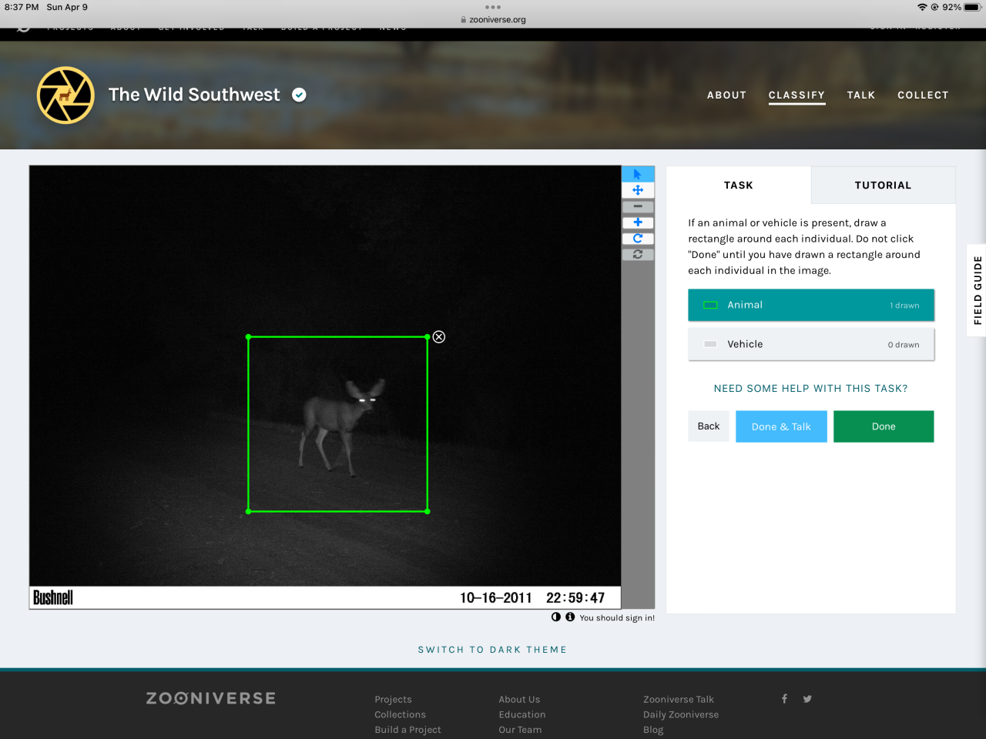The height and width of the screenshot is (739, 986).
Task: Open the TALK page
Action: point(860,95)
